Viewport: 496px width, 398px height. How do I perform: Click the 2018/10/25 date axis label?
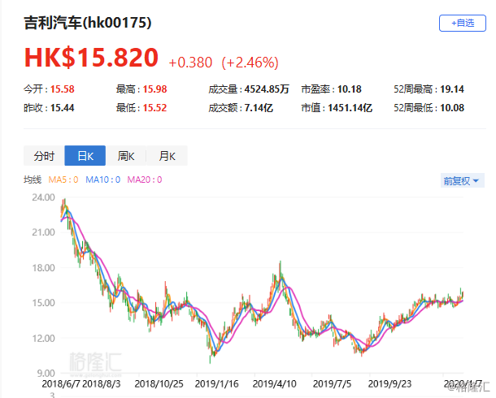(x=159, y=384)
